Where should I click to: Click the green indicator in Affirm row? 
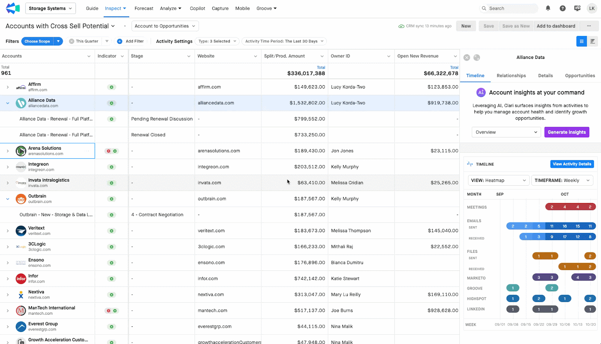pos(112,87)
